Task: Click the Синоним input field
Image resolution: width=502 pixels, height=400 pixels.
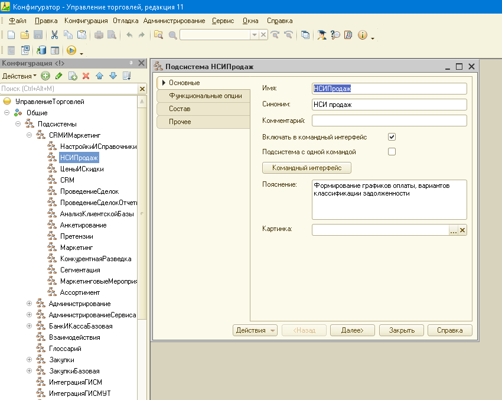Action: [389, 105]
